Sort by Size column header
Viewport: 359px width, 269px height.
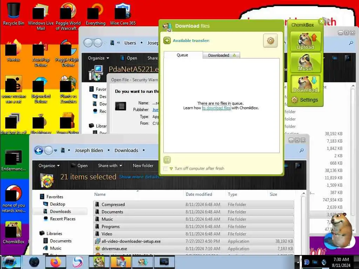pos(273,194)
